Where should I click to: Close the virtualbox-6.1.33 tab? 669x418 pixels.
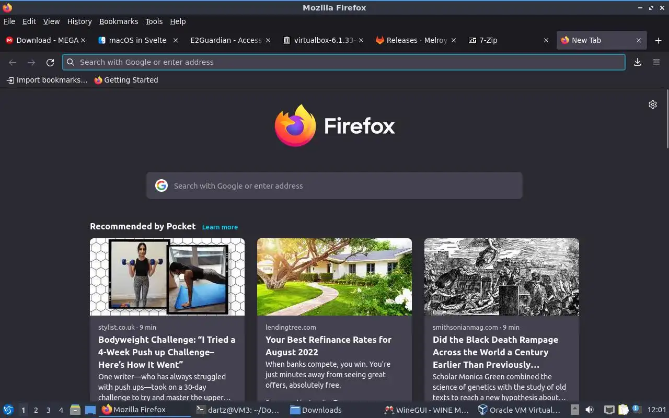click(x=361, y=40)
